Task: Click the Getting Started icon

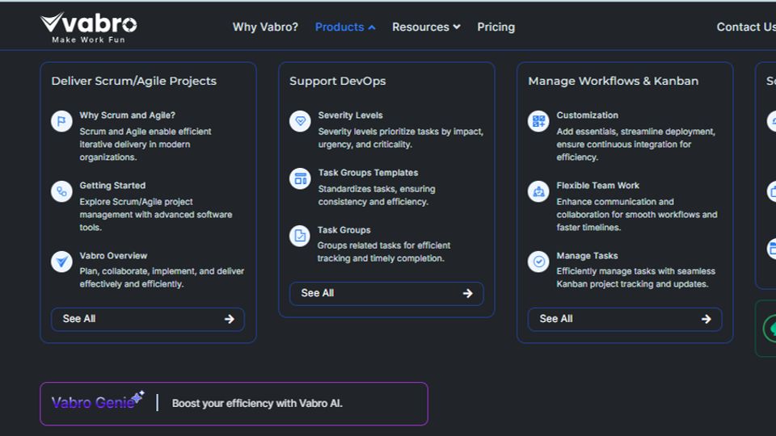Action: pyautogui.click(x=61, y=191)
